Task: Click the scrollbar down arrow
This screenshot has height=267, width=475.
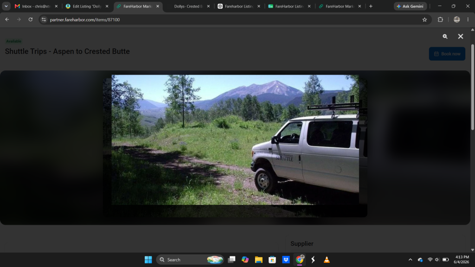Action: [x=472, y=250]
